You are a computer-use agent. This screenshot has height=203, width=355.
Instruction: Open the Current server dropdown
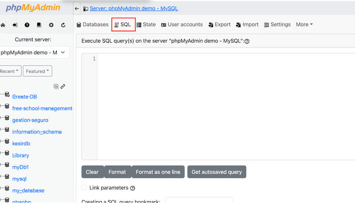coord(35,52)
